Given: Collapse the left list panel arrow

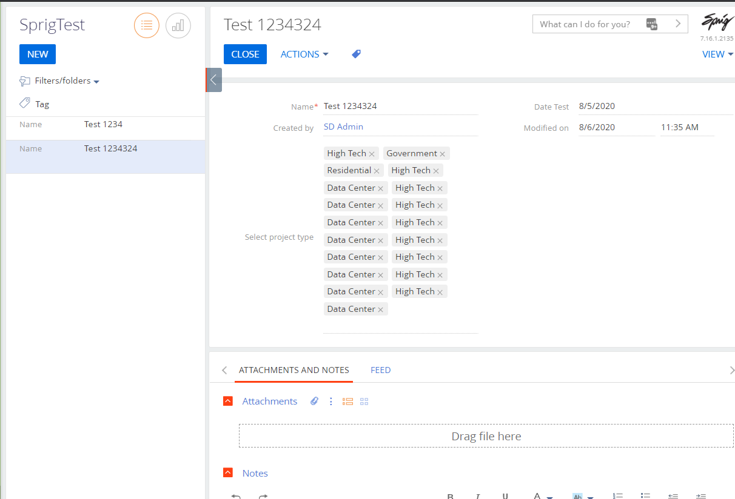Looking at the screenshot, I should [x=213, y=79].
